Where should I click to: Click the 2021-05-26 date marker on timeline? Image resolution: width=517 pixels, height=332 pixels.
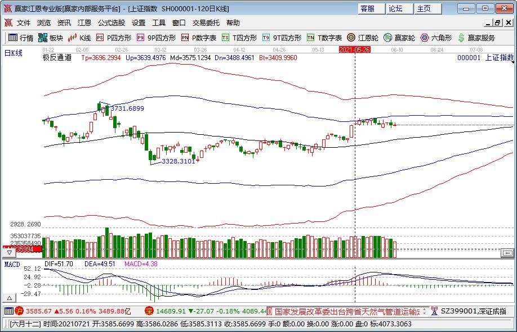[x=354, y=49]
